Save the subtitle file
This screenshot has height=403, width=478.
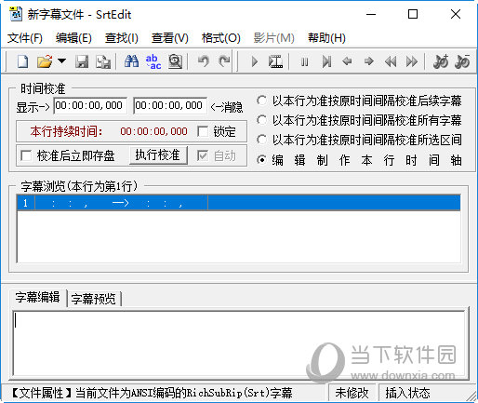click(82, 61)
